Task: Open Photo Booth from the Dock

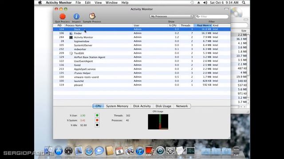Action: tap(150, 151)
